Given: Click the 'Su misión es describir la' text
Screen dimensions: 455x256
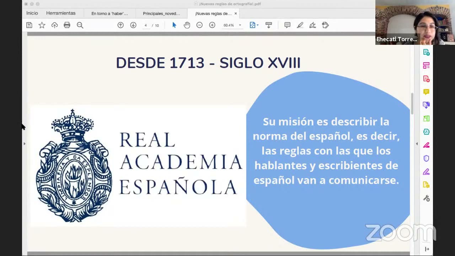Looking at the screenshot, I should [326, 122].
